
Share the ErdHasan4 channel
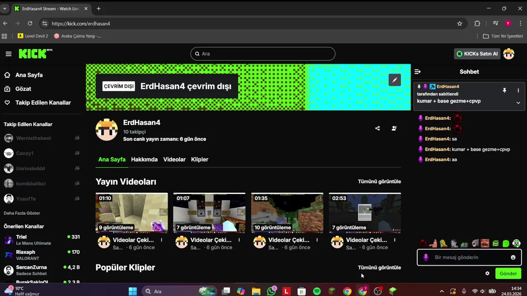point(378,128)
